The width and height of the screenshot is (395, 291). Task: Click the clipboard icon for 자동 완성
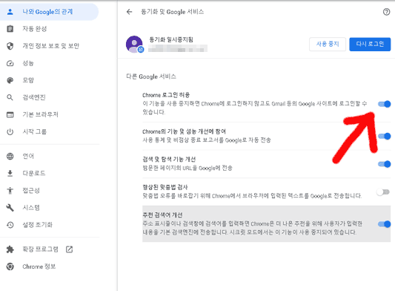[x=10, y=29]
